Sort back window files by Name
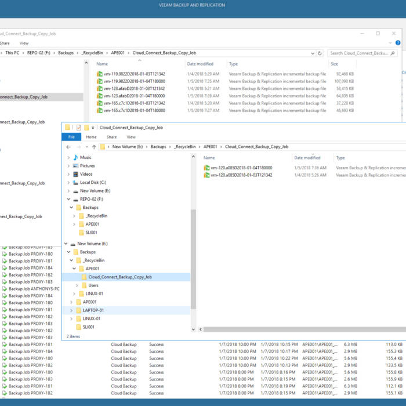The height and width of the screenshot is (406, 406). 102,64
